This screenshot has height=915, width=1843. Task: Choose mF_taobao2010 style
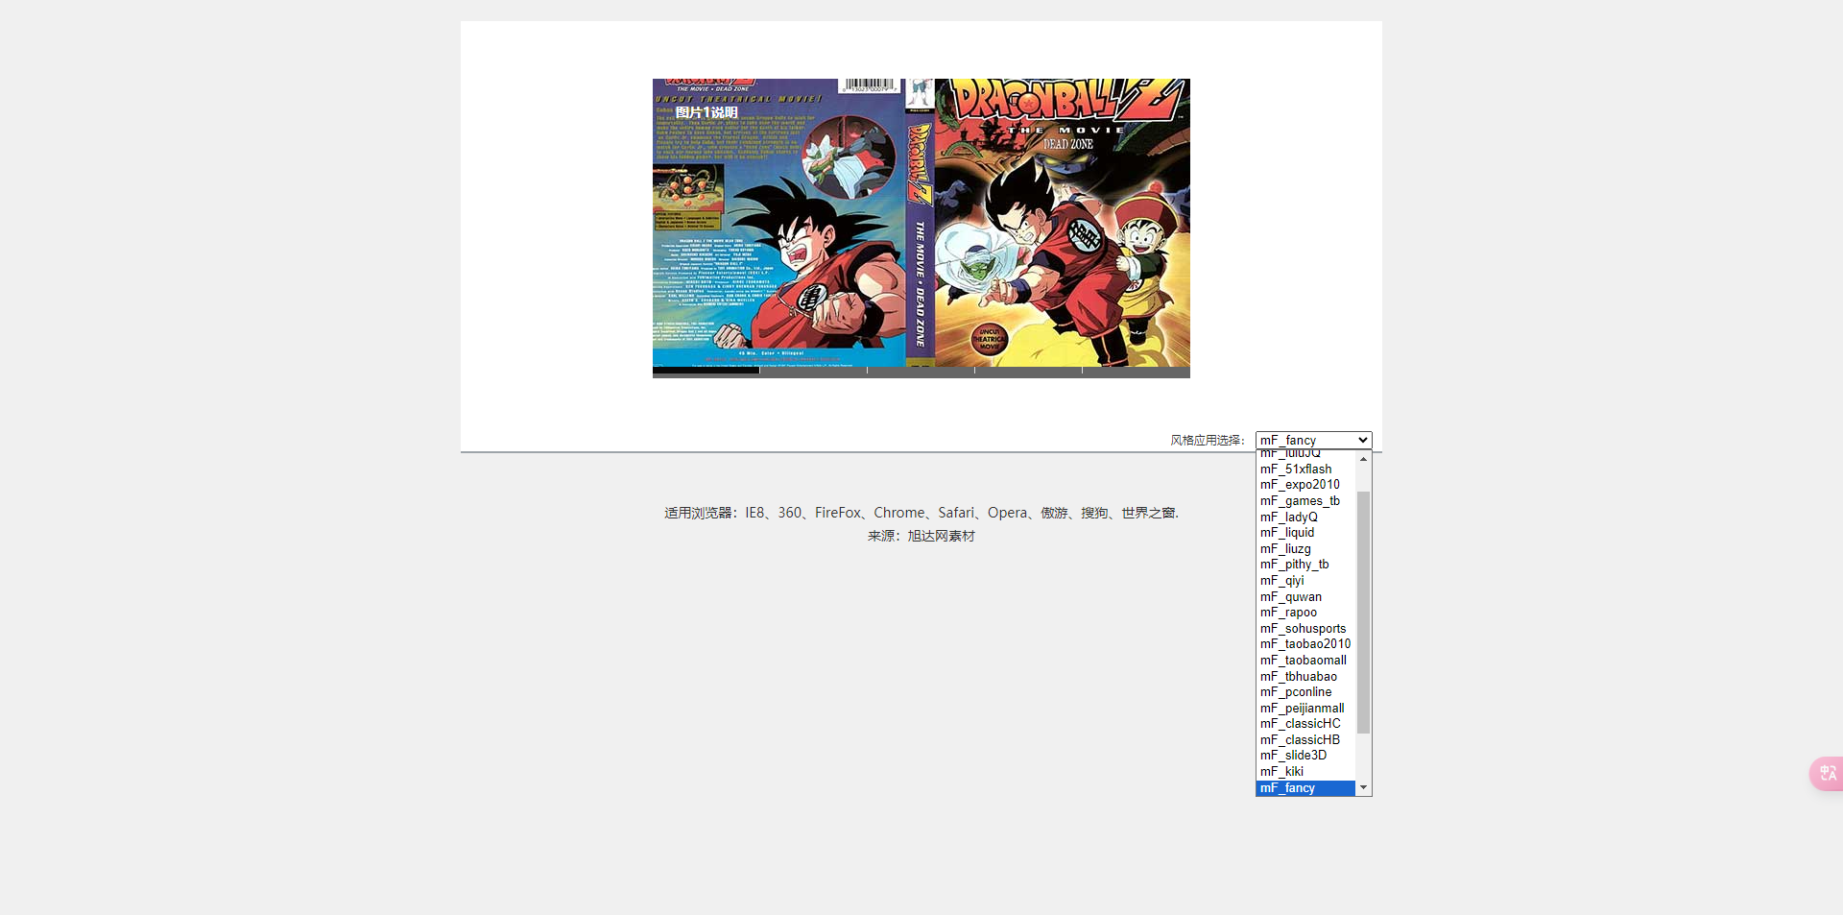point(1305,644)
